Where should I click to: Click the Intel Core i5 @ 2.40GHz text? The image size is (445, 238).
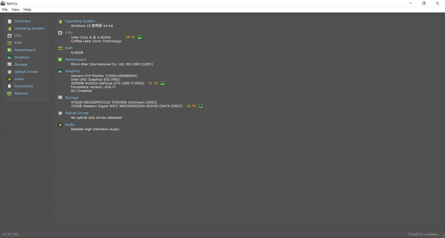[91, 38]
